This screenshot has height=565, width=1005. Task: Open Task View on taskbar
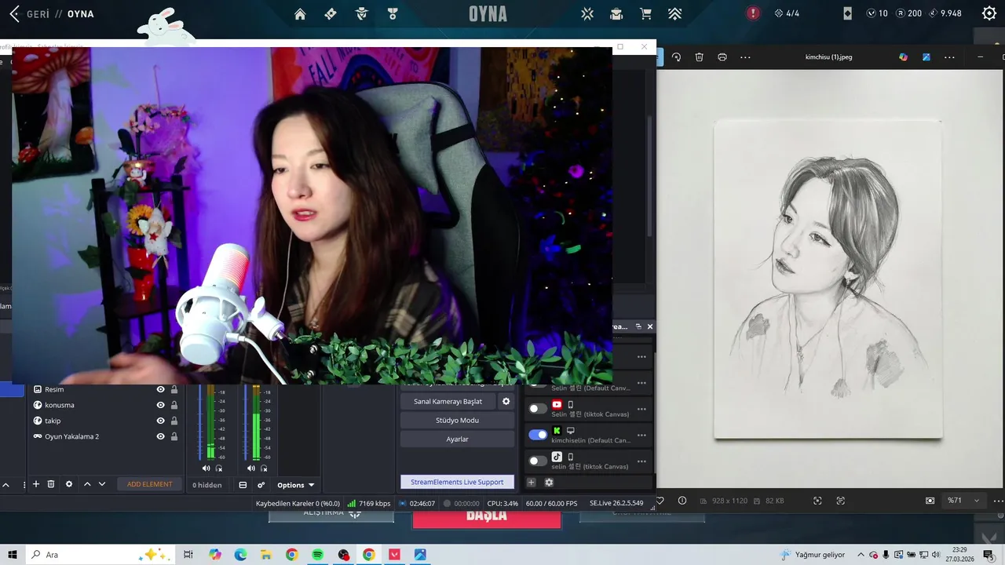point(188,555)
